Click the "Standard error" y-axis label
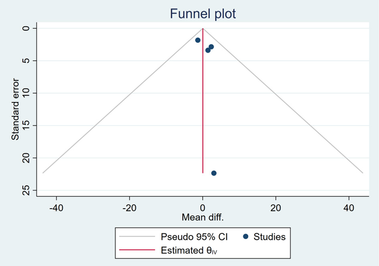Image resolution: width=379 pixels, height=266 pixels. 15,109
